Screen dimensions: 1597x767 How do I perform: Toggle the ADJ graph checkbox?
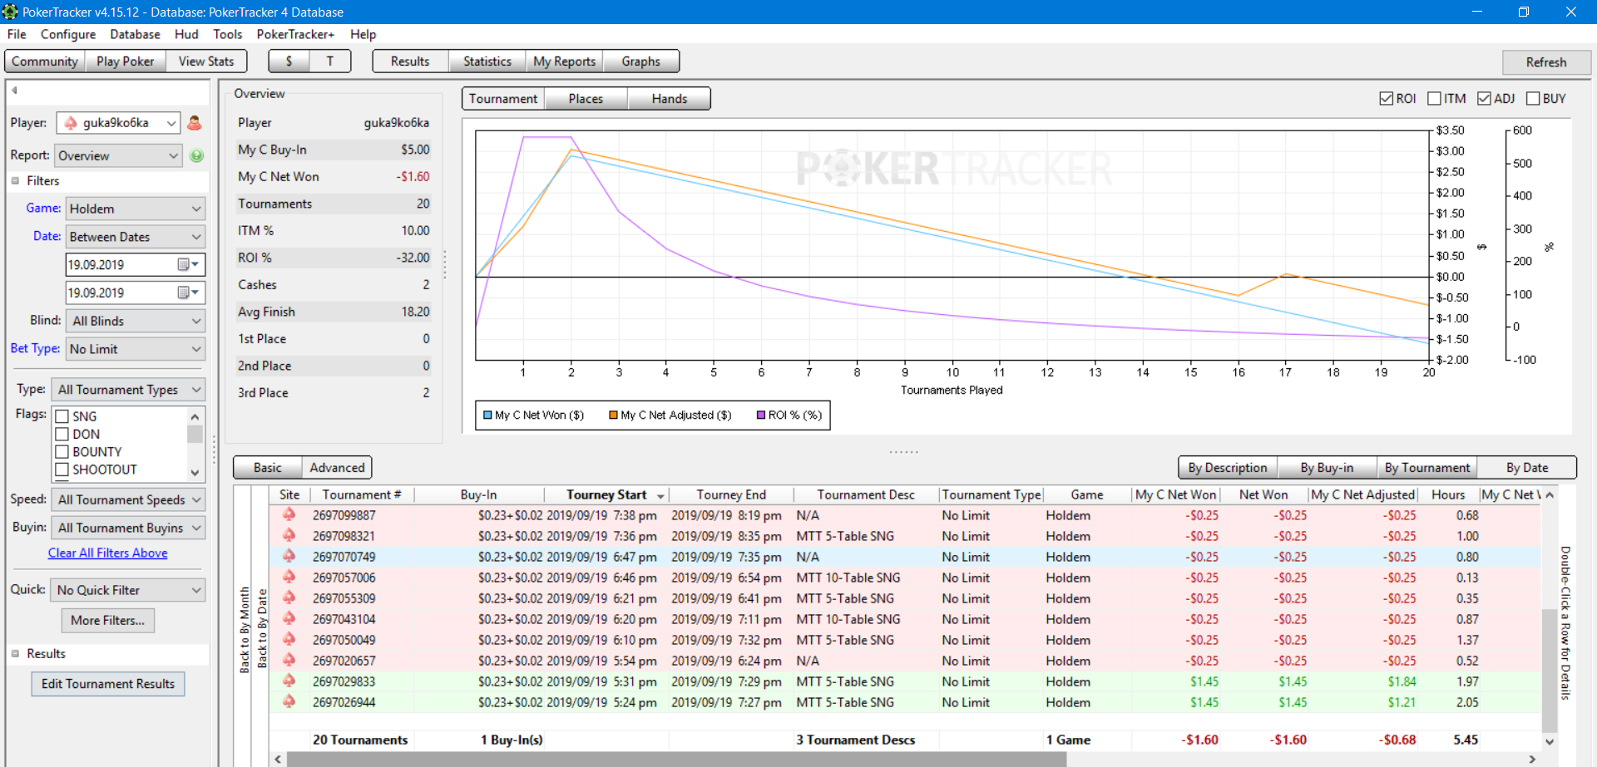[1484, 98]
